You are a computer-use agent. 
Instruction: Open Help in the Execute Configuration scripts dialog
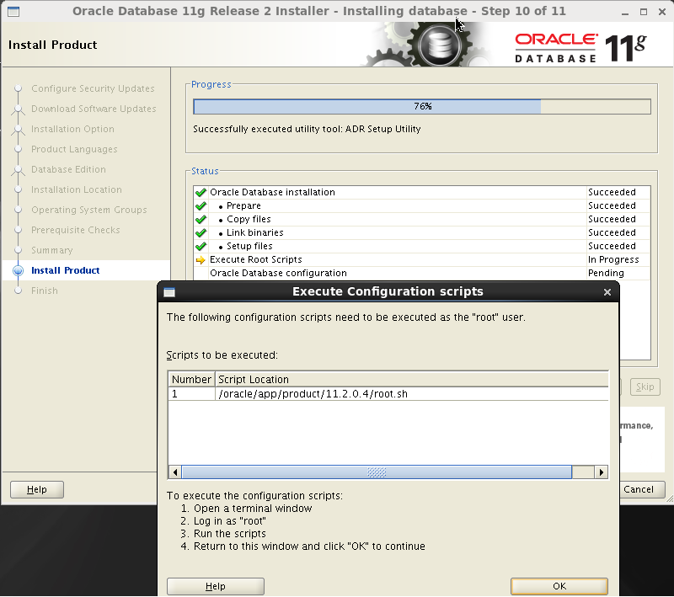[216, 586]
